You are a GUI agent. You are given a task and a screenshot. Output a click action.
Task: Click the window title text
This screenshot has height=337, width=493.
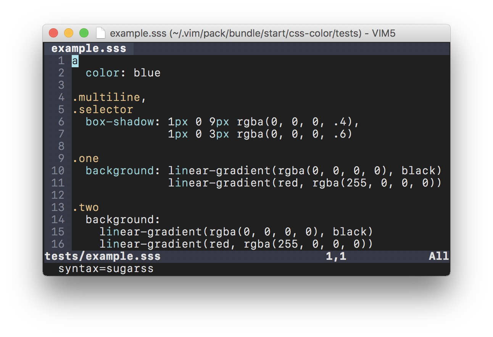click(x=253, y=34)
